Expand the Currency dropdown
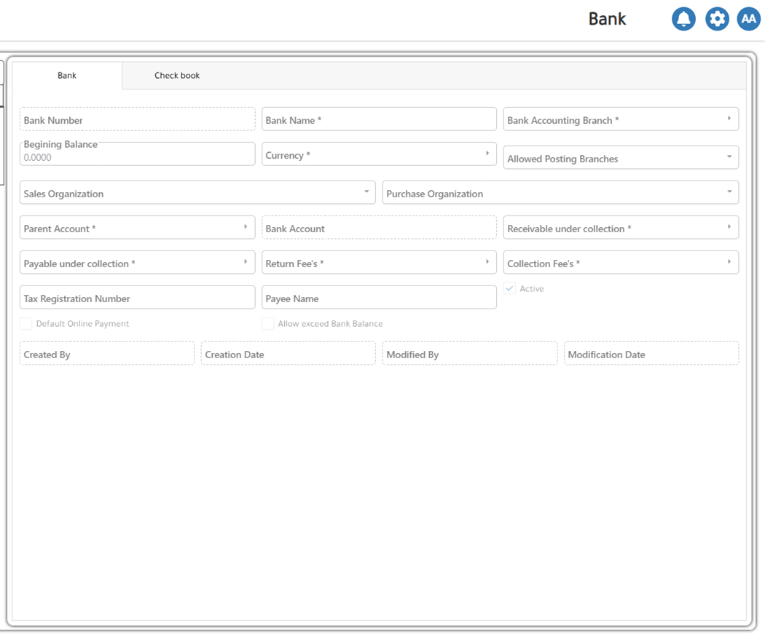Image resolution: width=765 pixels, height=637 pixels. tap(487, 154)
